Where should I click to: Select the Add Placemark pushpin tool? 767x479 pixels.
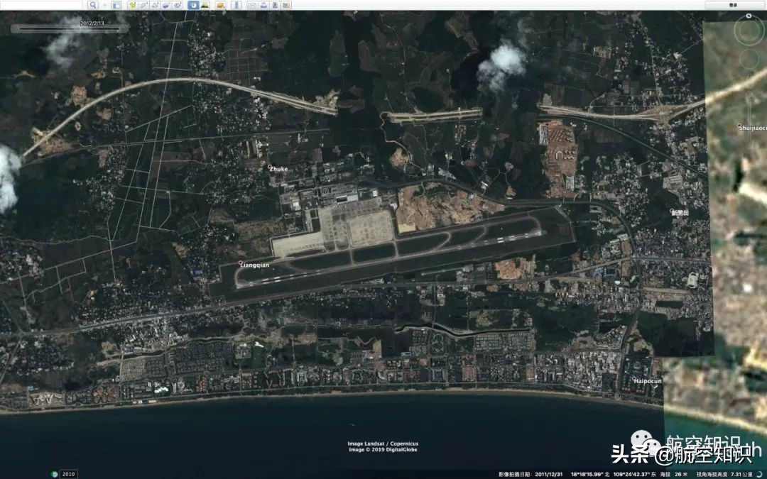pyautogui.click(x=132, y=5)
